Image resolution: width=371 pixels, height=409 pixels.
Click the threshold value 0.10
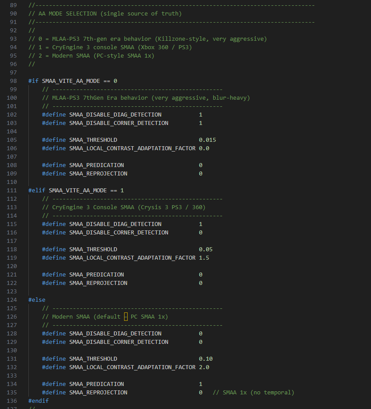coord(206,358)
